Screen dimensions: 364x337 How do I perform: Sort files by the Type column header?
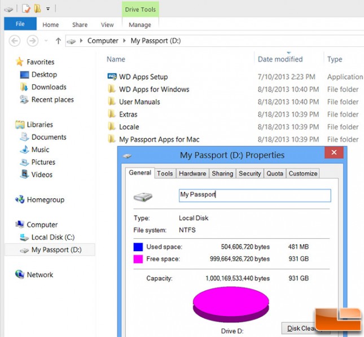pyautogui.click(x=335, y=59)
